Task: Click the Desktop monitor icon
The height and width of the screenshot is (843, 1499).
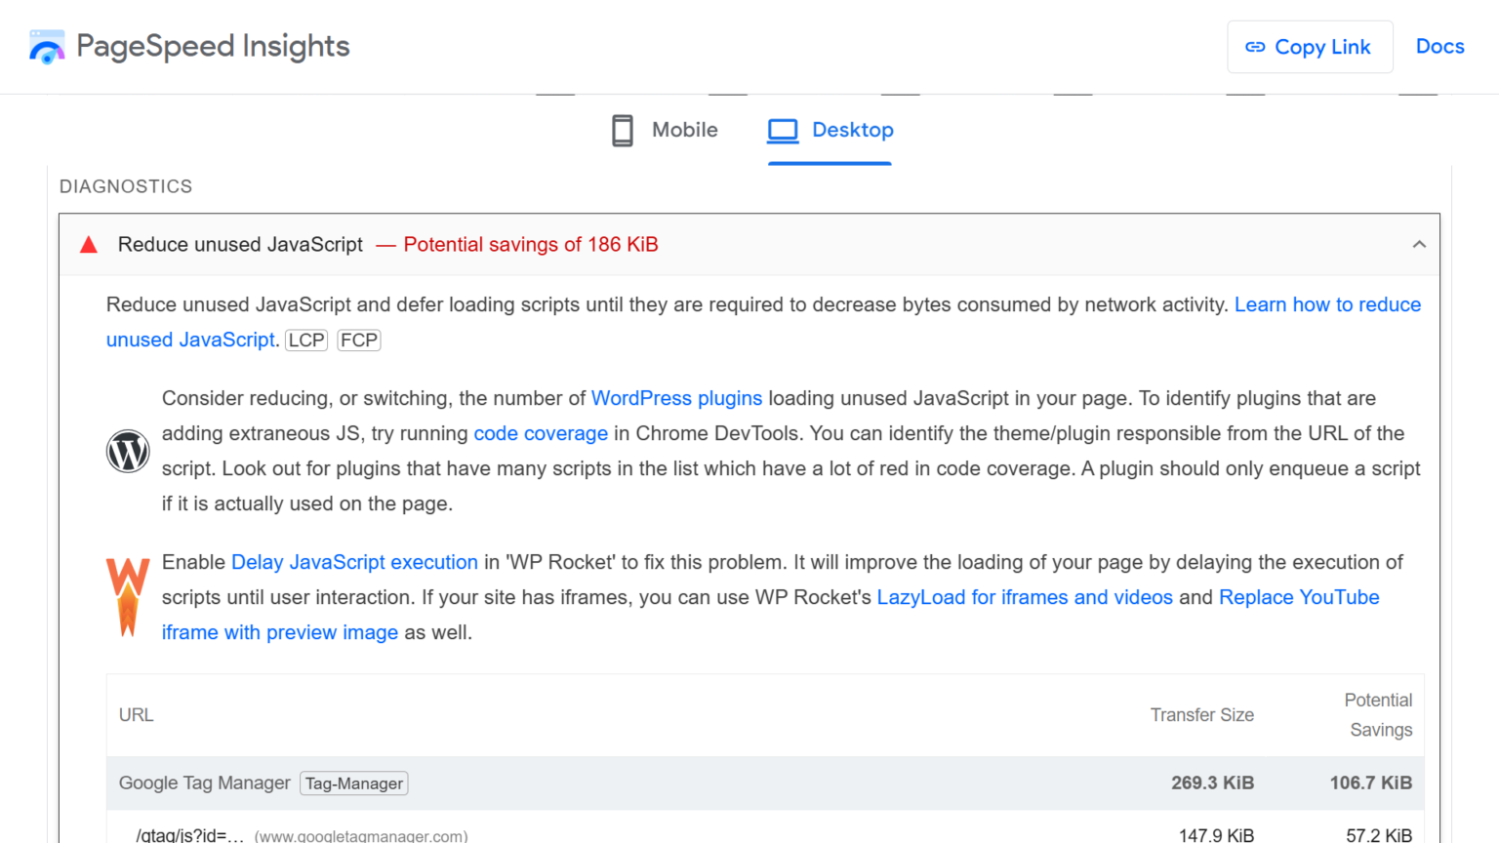Action: 782,130
